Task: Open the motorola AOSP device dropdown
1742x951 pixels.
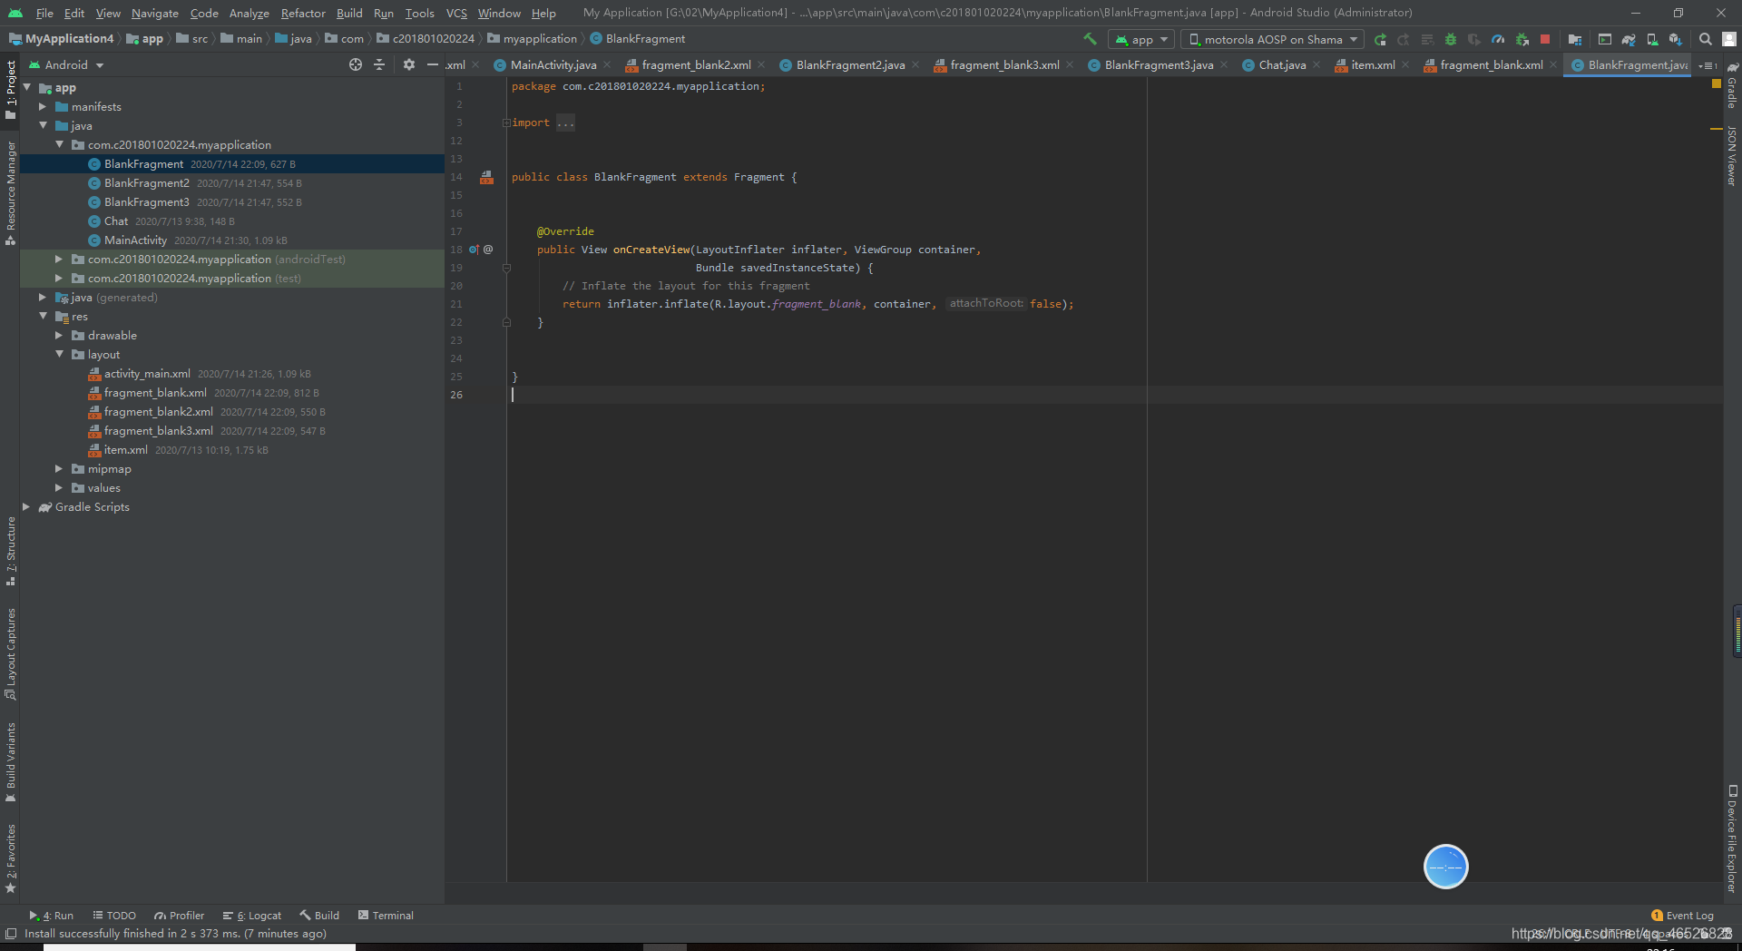Action: coord(1272,39)
